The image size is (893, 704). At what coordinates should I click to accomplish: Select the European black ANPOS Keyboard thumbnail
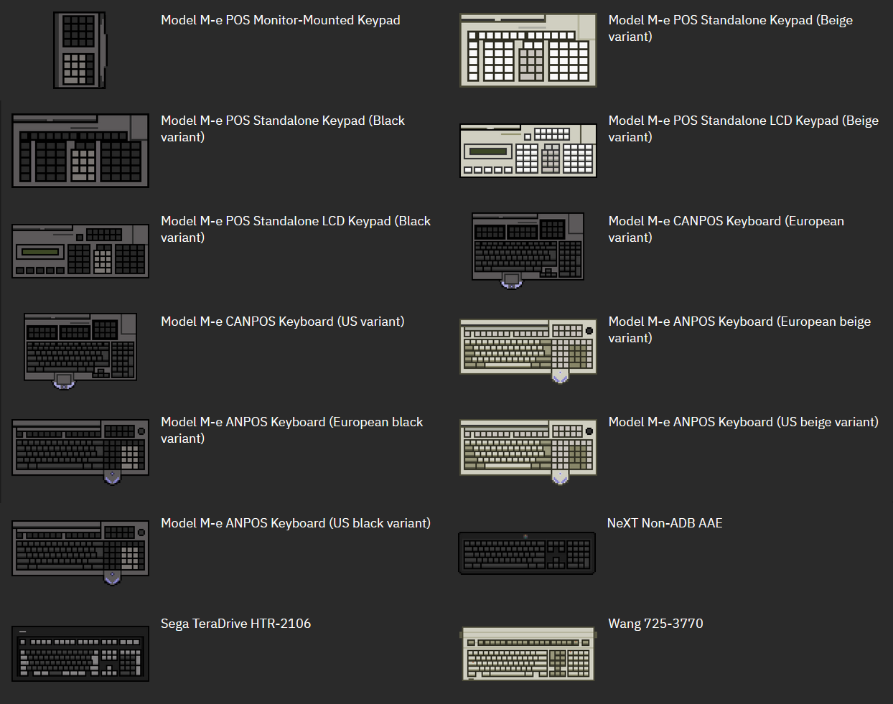click(80, 449)
